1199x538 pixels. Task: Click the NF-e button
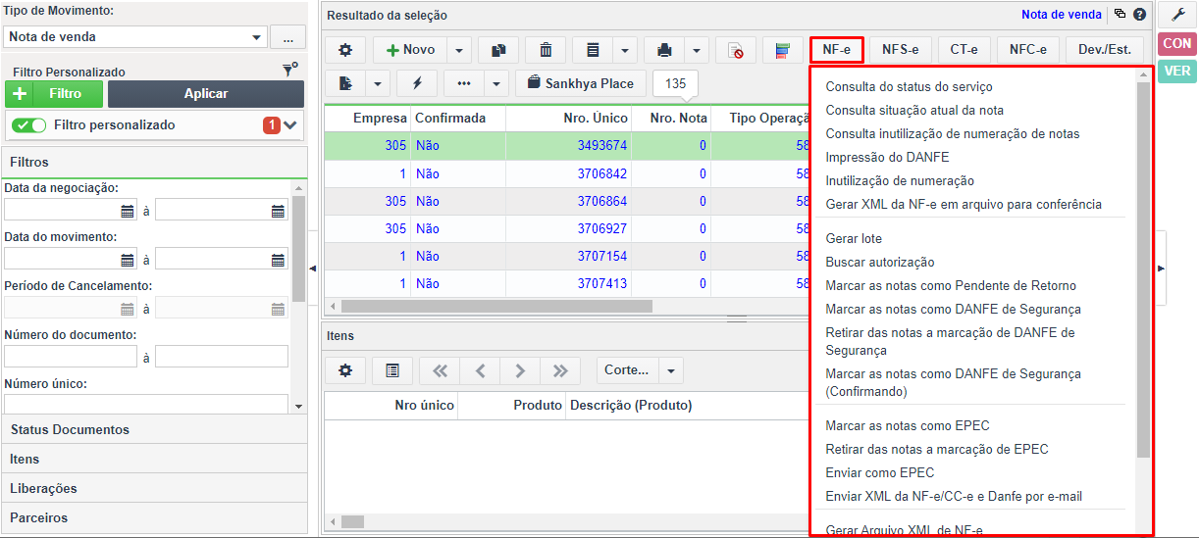pyautogui.click(x=836, y=49)
